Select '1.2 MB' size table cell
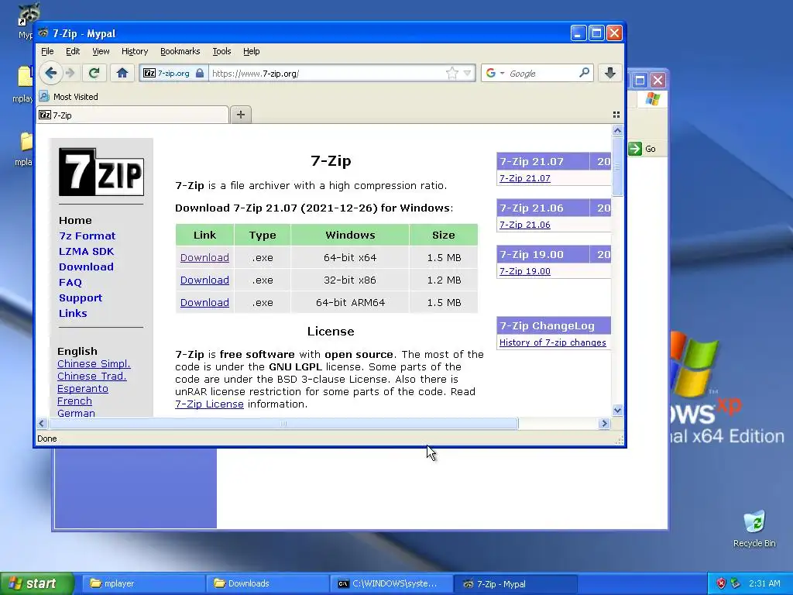793x595 pixels. click(444, 280)
